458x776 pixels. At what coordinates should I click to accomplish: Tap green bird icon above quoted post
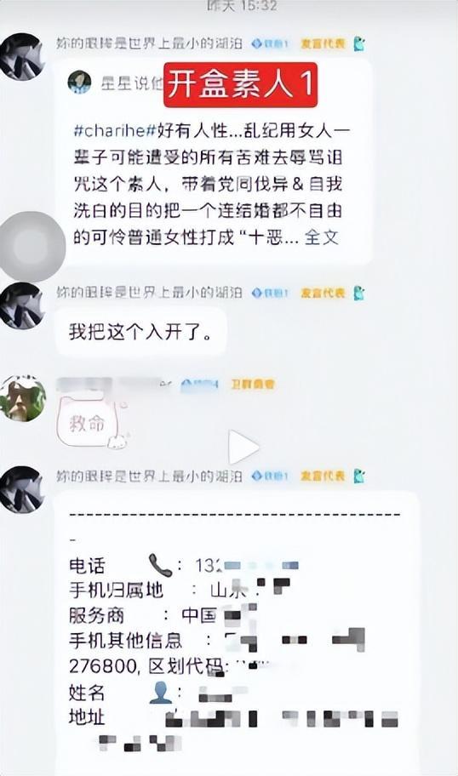[359, 44]
